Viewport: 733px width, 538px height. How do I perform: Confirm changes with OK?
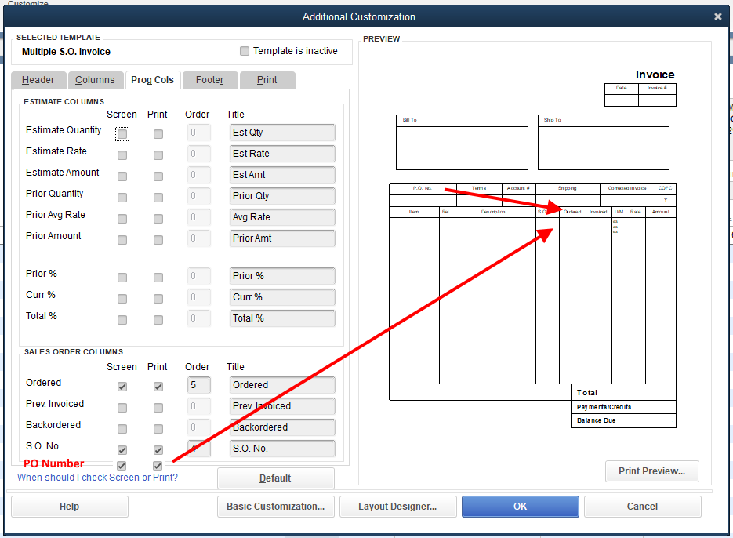pos(520,506)
